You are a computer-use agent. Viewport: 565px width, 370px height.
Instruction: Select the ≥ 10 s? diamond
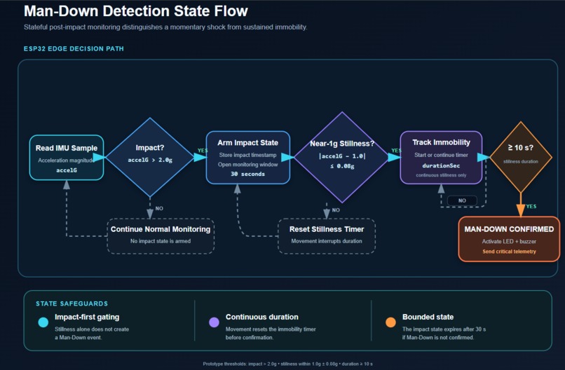(521, 157)
